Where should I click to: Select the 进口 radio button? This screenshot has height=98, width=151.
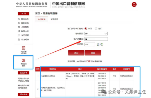click(96, 29)
